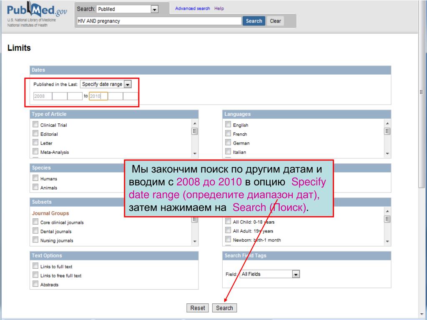Click Type of Article list scroll-down arrow

pos(195,154)
